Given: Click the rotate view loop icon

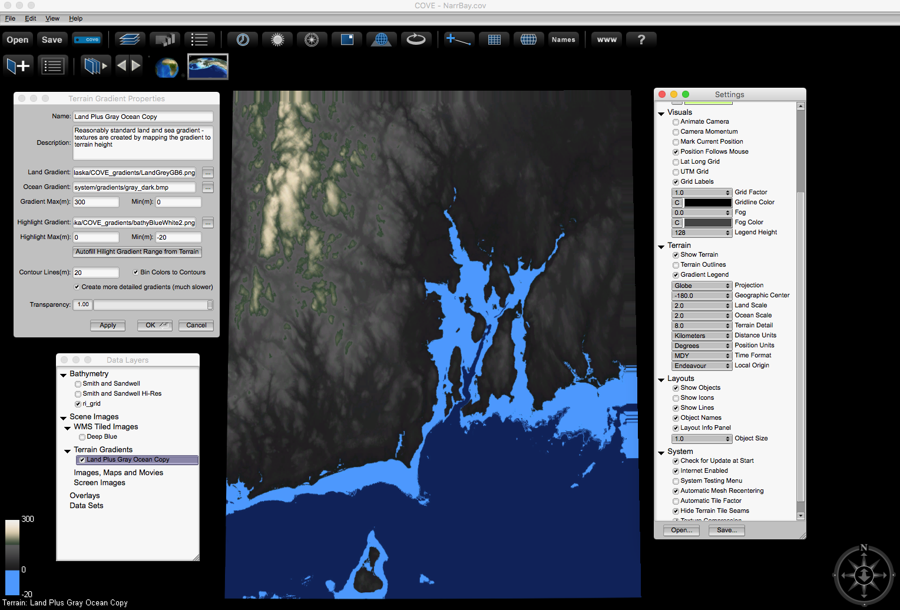Looking at the screenshot, I should [416, 39].
